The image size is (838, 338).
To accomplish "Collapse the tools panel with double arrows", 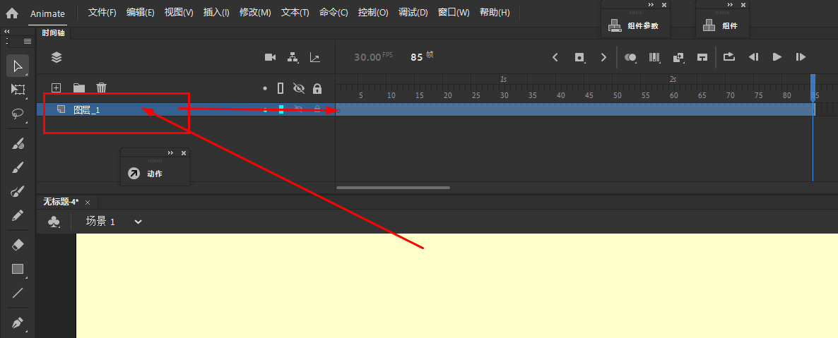I will [x=7, y=32].
